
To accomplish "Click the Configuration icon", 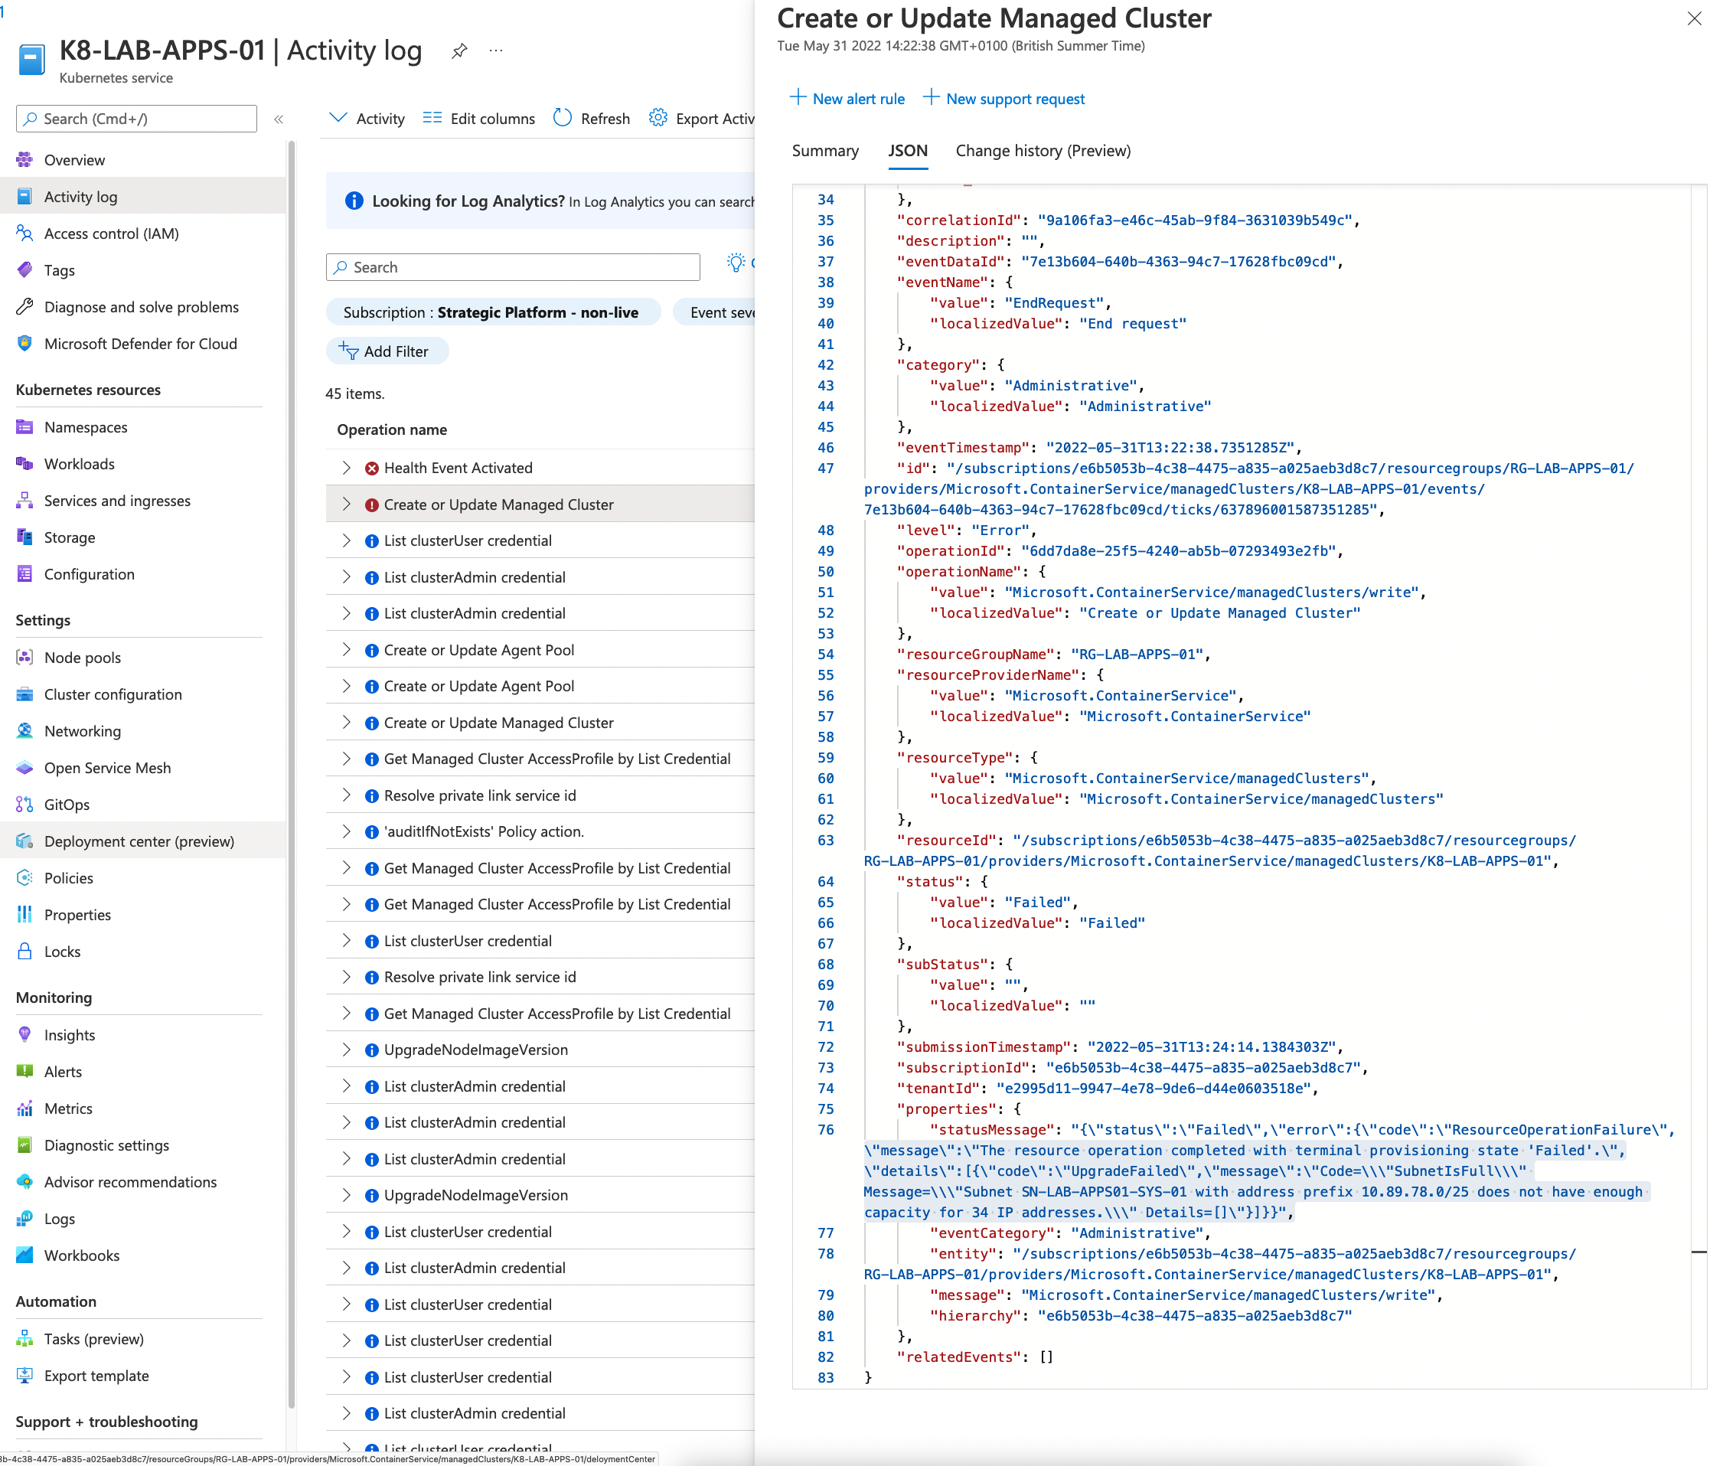I will (x=25, y=573).
